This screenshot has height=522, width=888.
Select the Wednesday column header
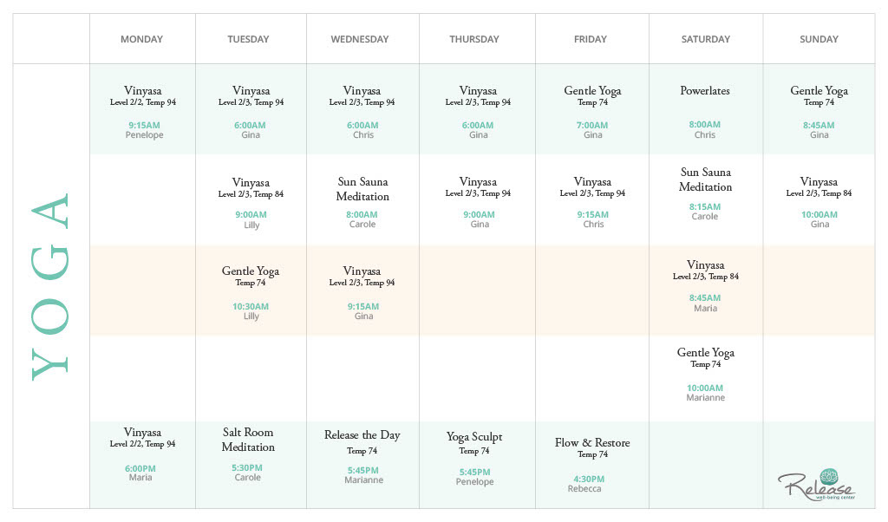click(x=360, y=39)
